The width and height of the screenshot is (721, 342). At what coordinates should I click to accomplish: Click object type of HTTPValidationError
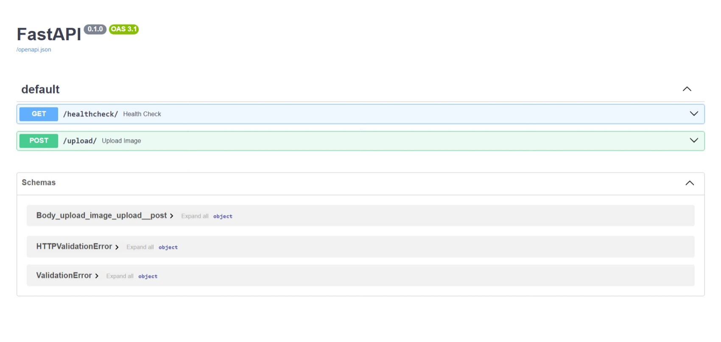(x=168, y=247)
